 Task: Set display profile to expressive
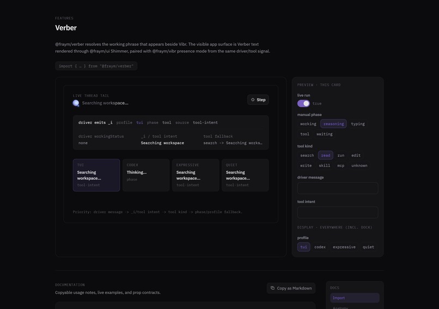344,247
